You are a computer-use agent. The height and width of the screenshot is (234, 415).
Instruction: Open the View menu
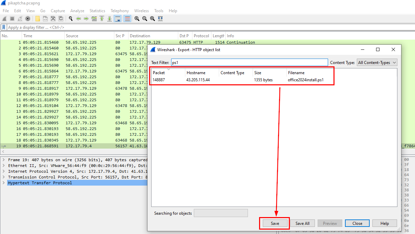pyautogui.click(x=30, y=11)
